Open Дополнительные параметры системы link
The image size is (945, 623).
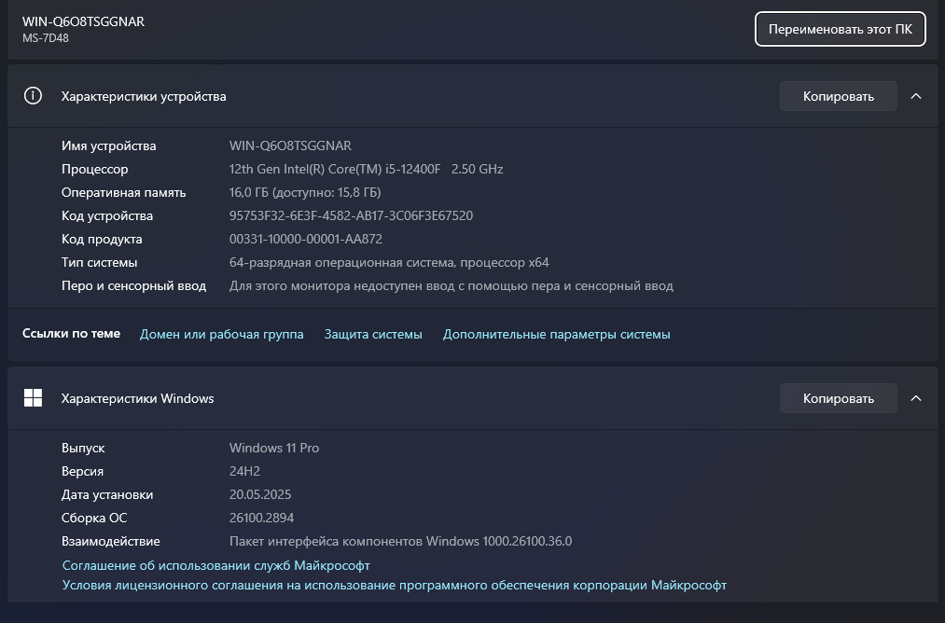[556, 335]
